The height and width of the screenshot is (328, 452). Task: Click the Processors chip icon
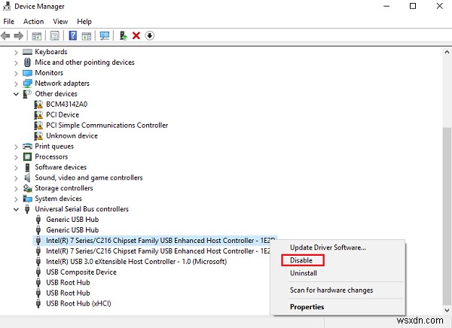(x=27, y=156)
